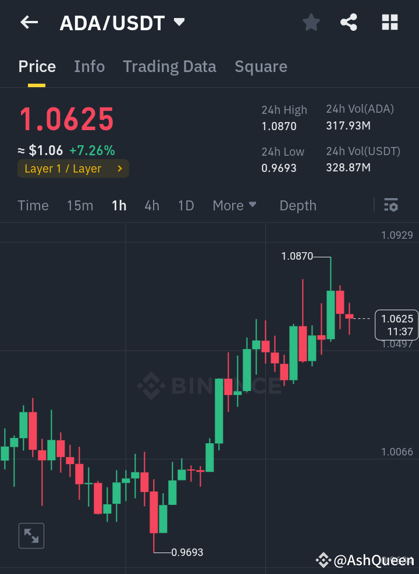This screenshot has width=419, height=574.
Task: Open chart settings with the indicator icon
Action: 390,205
